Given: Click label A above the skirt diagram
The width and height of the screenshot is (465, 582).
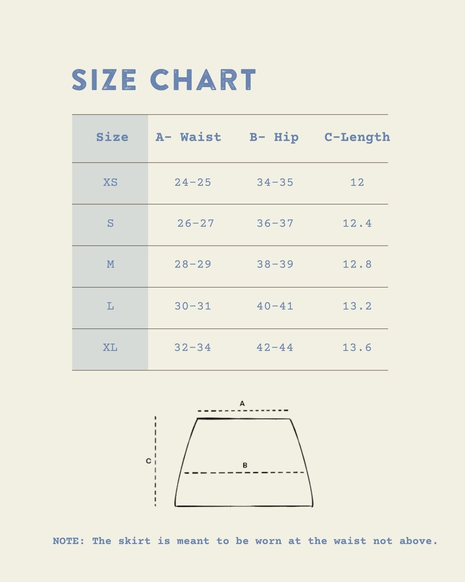Looking at the screenshot, I should (242, 404).
